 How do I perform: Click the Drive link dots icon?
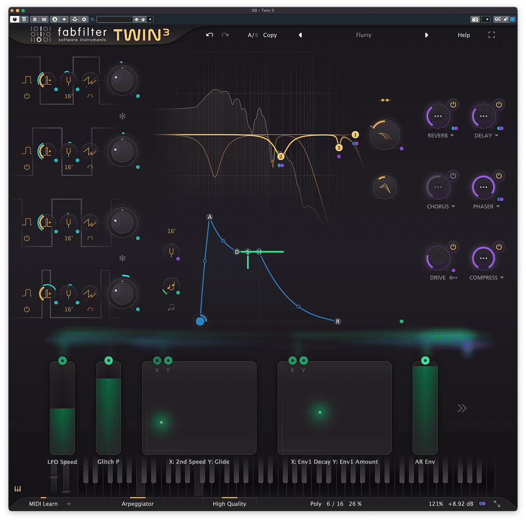[453, 278]
